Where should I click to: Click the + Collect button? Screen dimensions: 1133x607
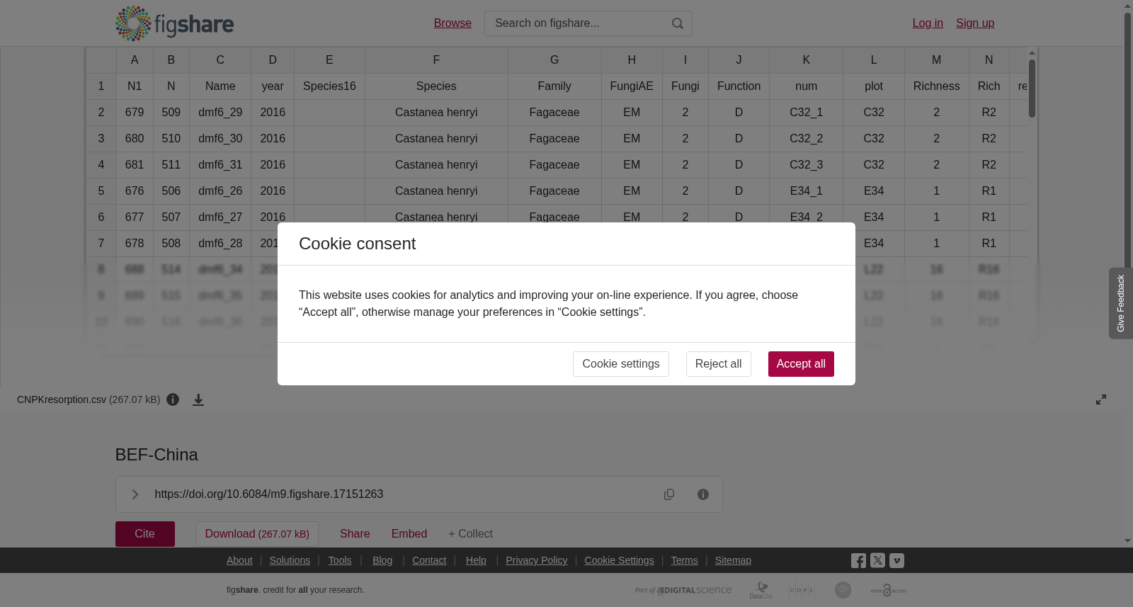(470, 534)
